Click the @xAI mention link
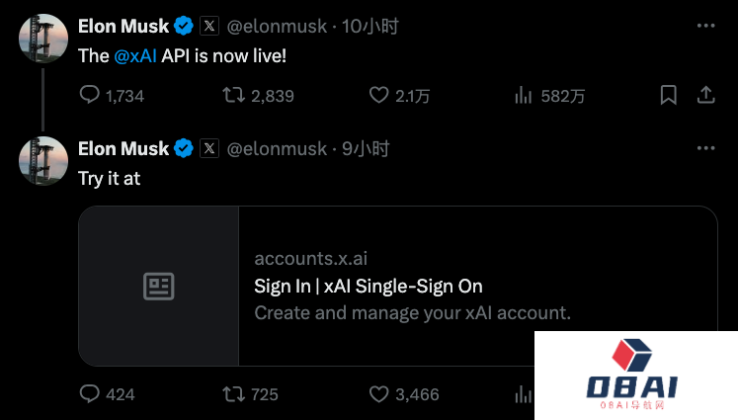The height and width of the screenshot is (420, 738). point(135,56)
